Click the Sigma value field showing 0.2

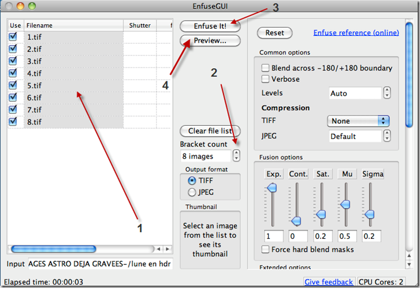tap(371, 236)
